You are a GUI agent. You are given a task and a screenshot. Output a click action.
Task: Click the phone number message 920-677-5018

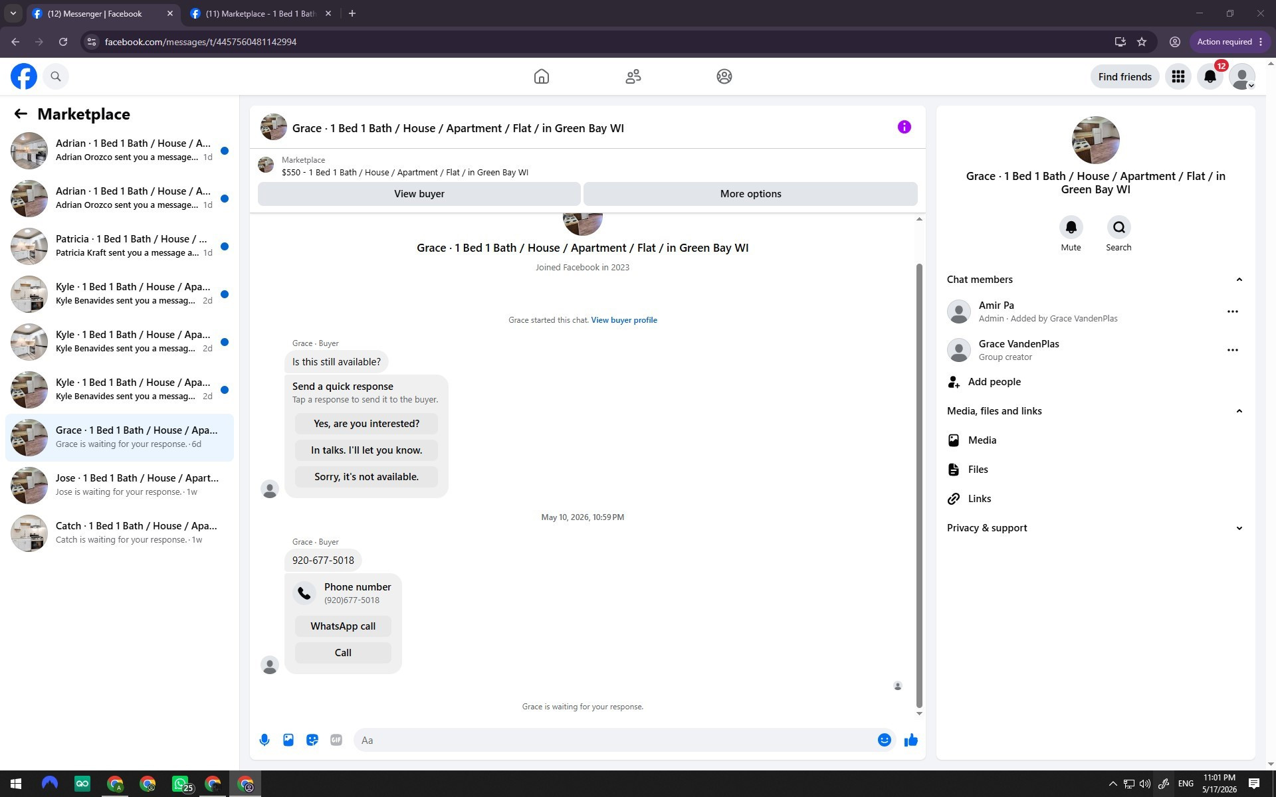(x=323, y=561)
